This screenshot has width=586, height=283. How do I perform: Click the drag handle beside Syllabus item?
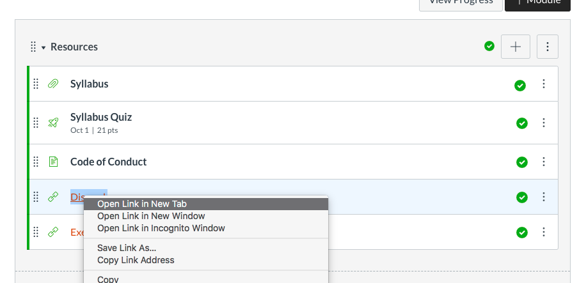click(36, 84)
